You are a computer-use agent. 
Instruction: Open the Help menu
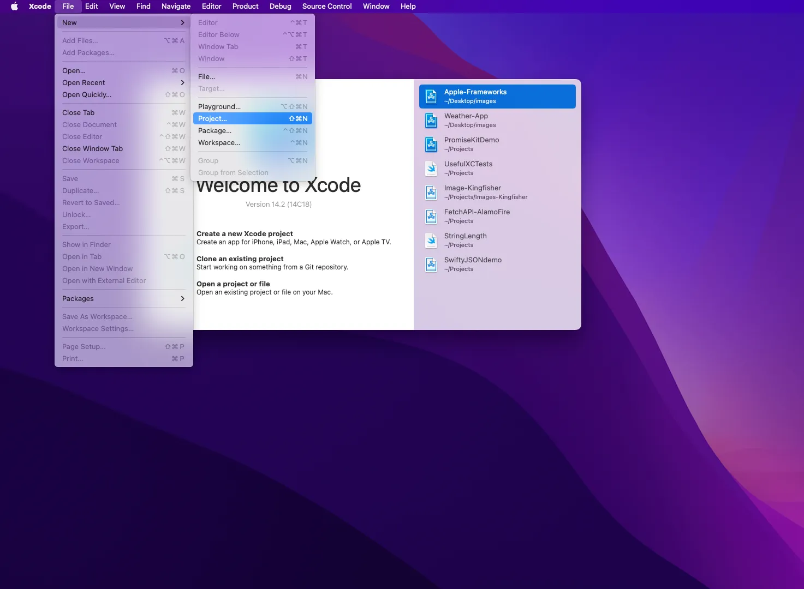pyautogui.click(x=408, y=7)
